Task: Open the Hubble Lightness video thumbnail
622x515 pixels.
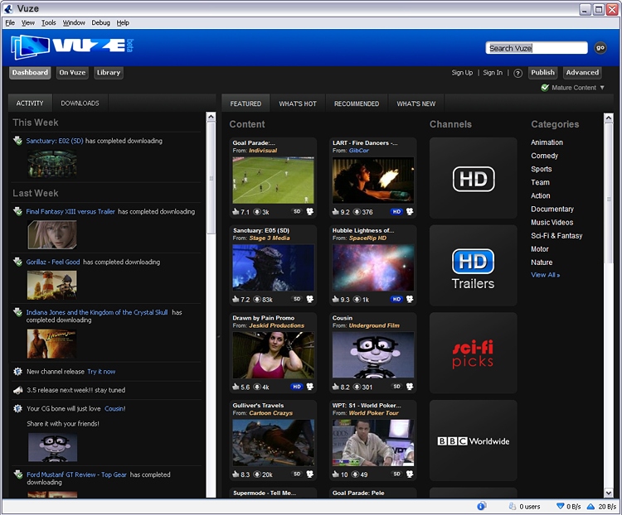Action: point(373,267)
